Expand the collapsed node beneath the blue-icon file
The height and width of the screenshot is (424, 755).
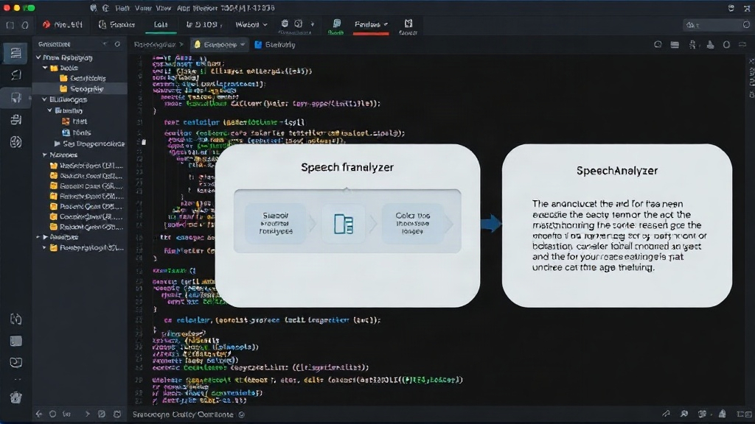point(57,144)
